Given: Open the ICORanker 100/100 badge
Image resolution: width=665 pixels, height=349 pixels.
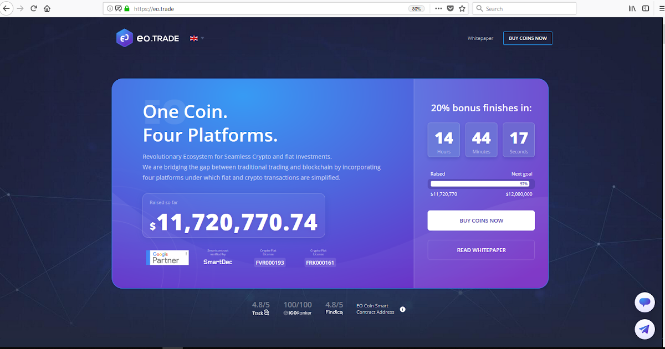Looking at the screenshot, I should pyautogui.click(x=297, y=308).
